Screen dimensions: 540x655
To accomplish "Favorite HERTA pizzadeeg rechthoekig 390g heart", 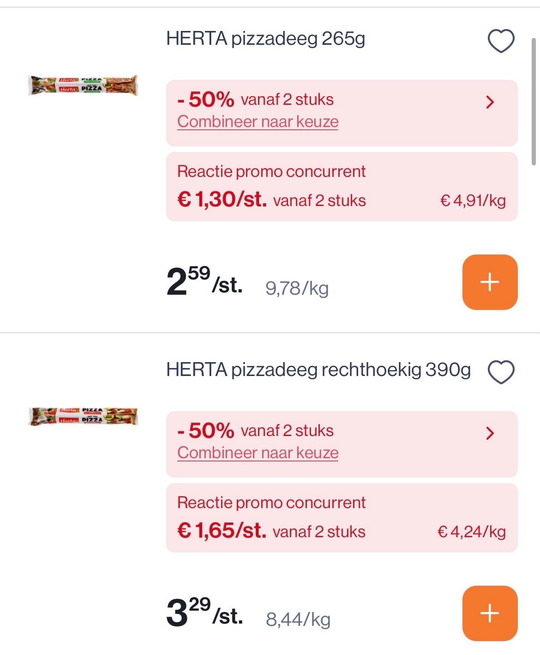I will click(x=501, y=372).
